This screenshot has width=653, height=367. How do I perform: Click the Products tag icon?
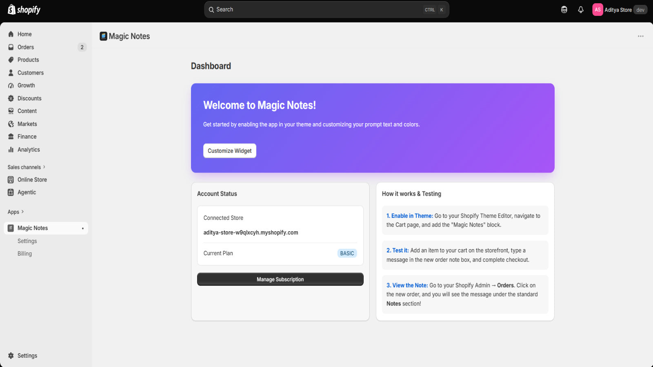point(11,60)
